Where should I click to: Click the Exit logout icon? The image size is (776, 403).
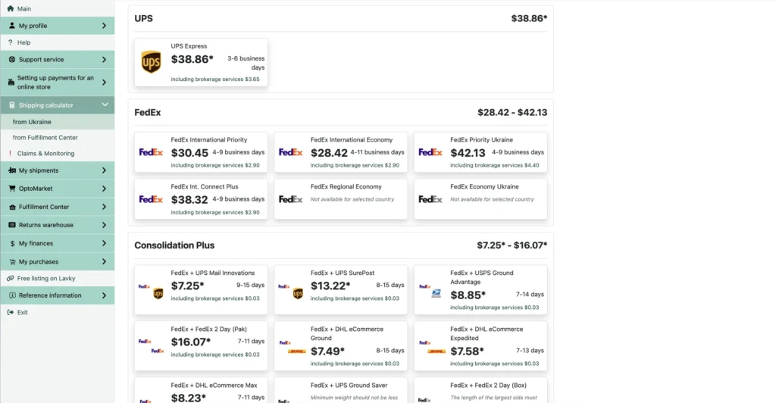pos(11,312)
